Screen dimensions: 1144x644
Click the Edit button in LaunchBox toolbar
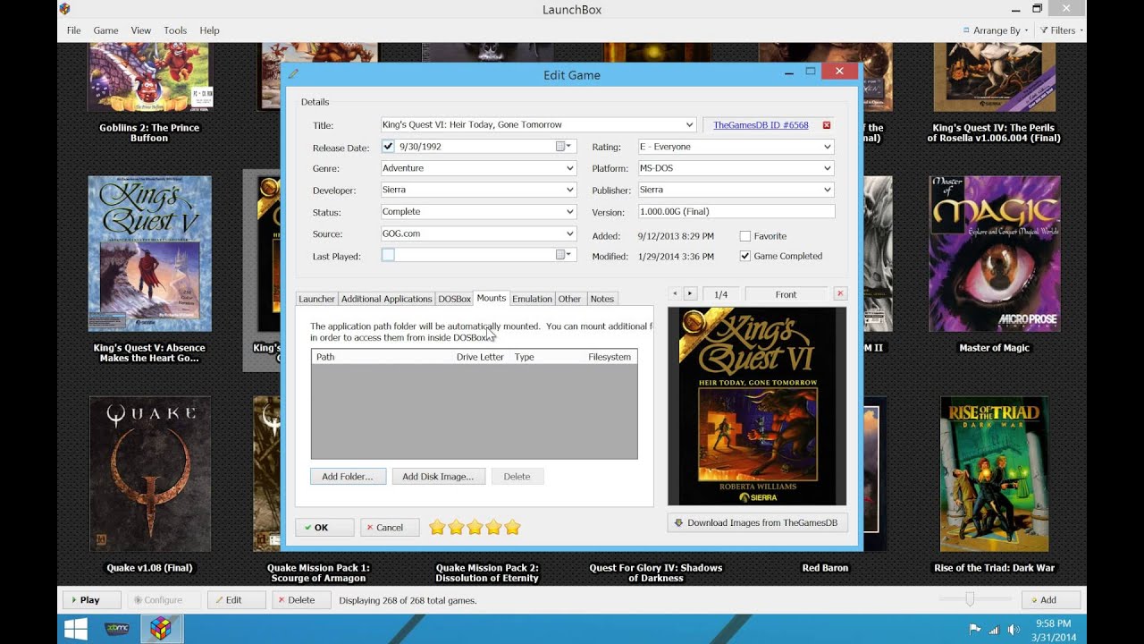coord(236,600)
